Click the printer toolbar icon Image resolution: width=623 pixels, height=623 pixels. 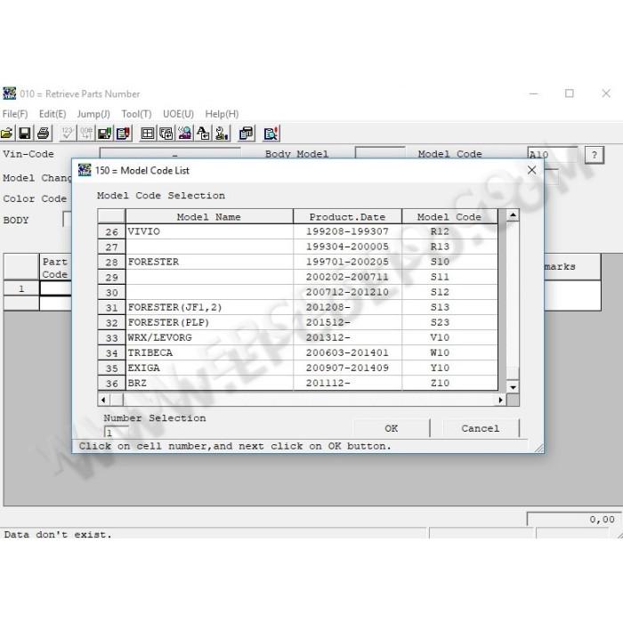tap(44, 133)
